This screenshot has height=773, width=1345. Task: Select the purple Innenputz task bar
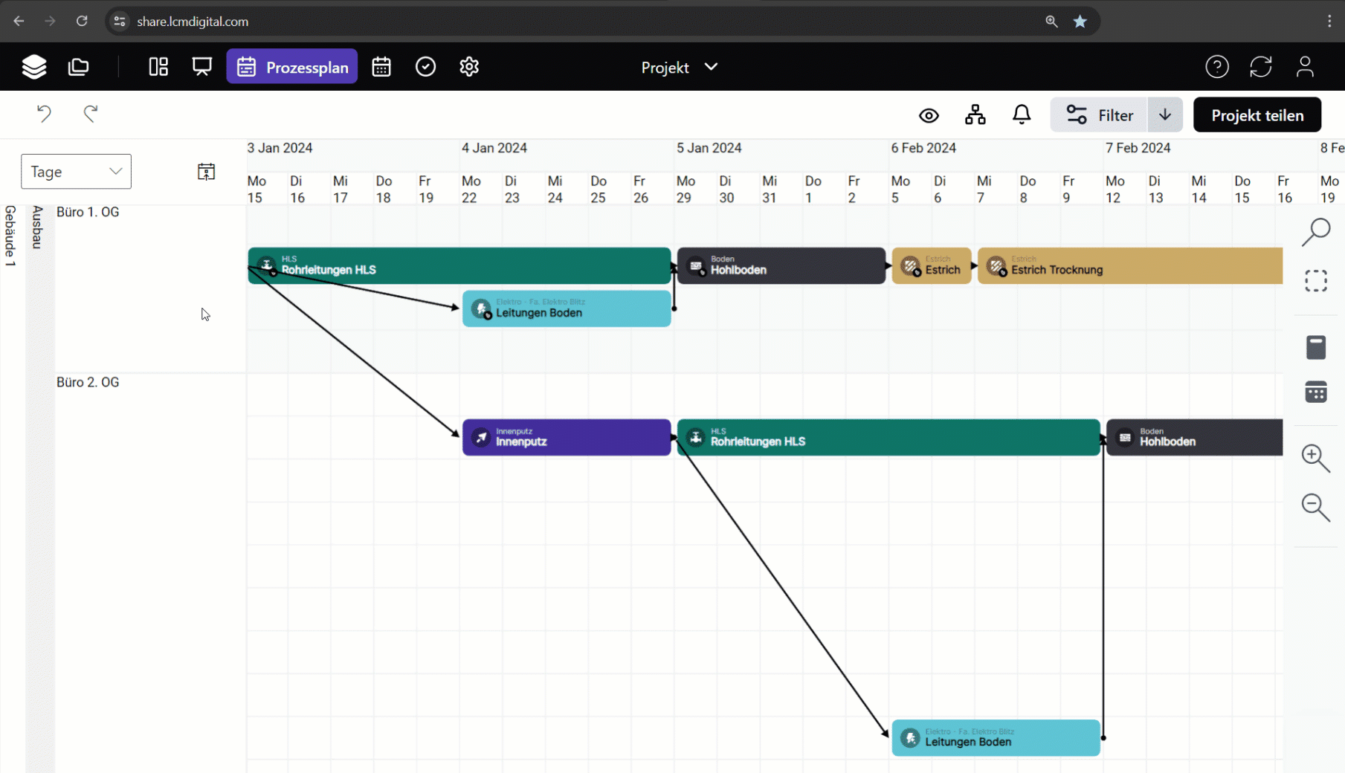point(567,438)
